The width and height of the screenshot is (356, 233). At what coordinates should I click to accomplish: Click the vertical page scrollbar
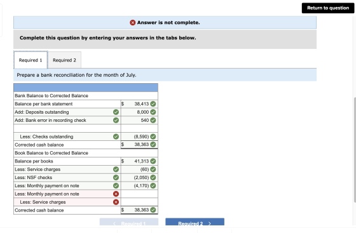[355, 150]
